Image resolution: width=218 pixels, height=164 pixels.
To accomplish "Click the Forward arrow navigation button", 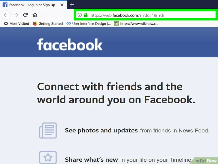I will (x=16, y=15).
